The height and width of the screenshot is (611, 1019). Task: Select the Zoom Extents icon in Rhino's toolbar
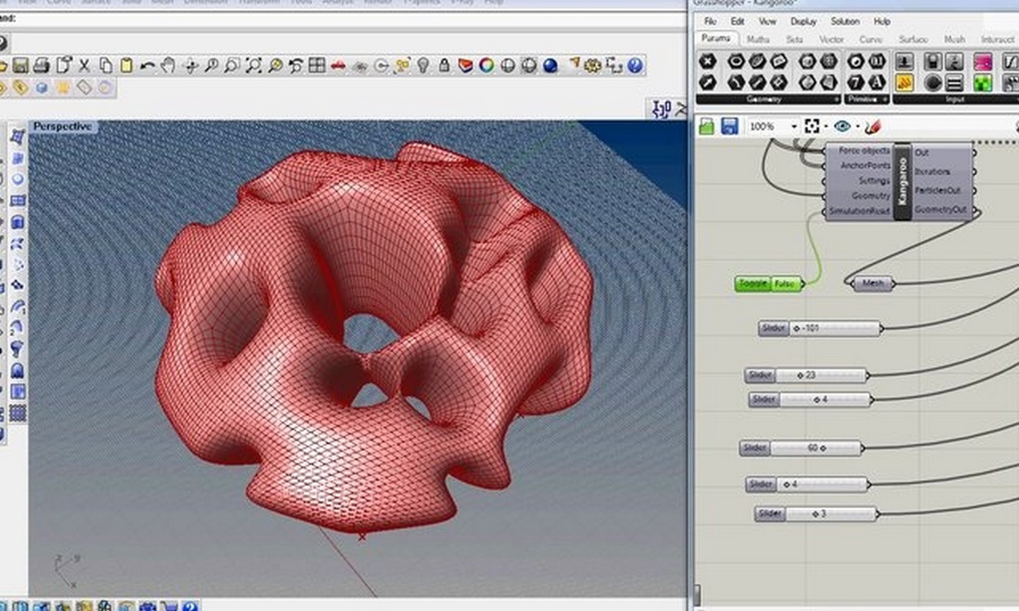tap(253, 65)
